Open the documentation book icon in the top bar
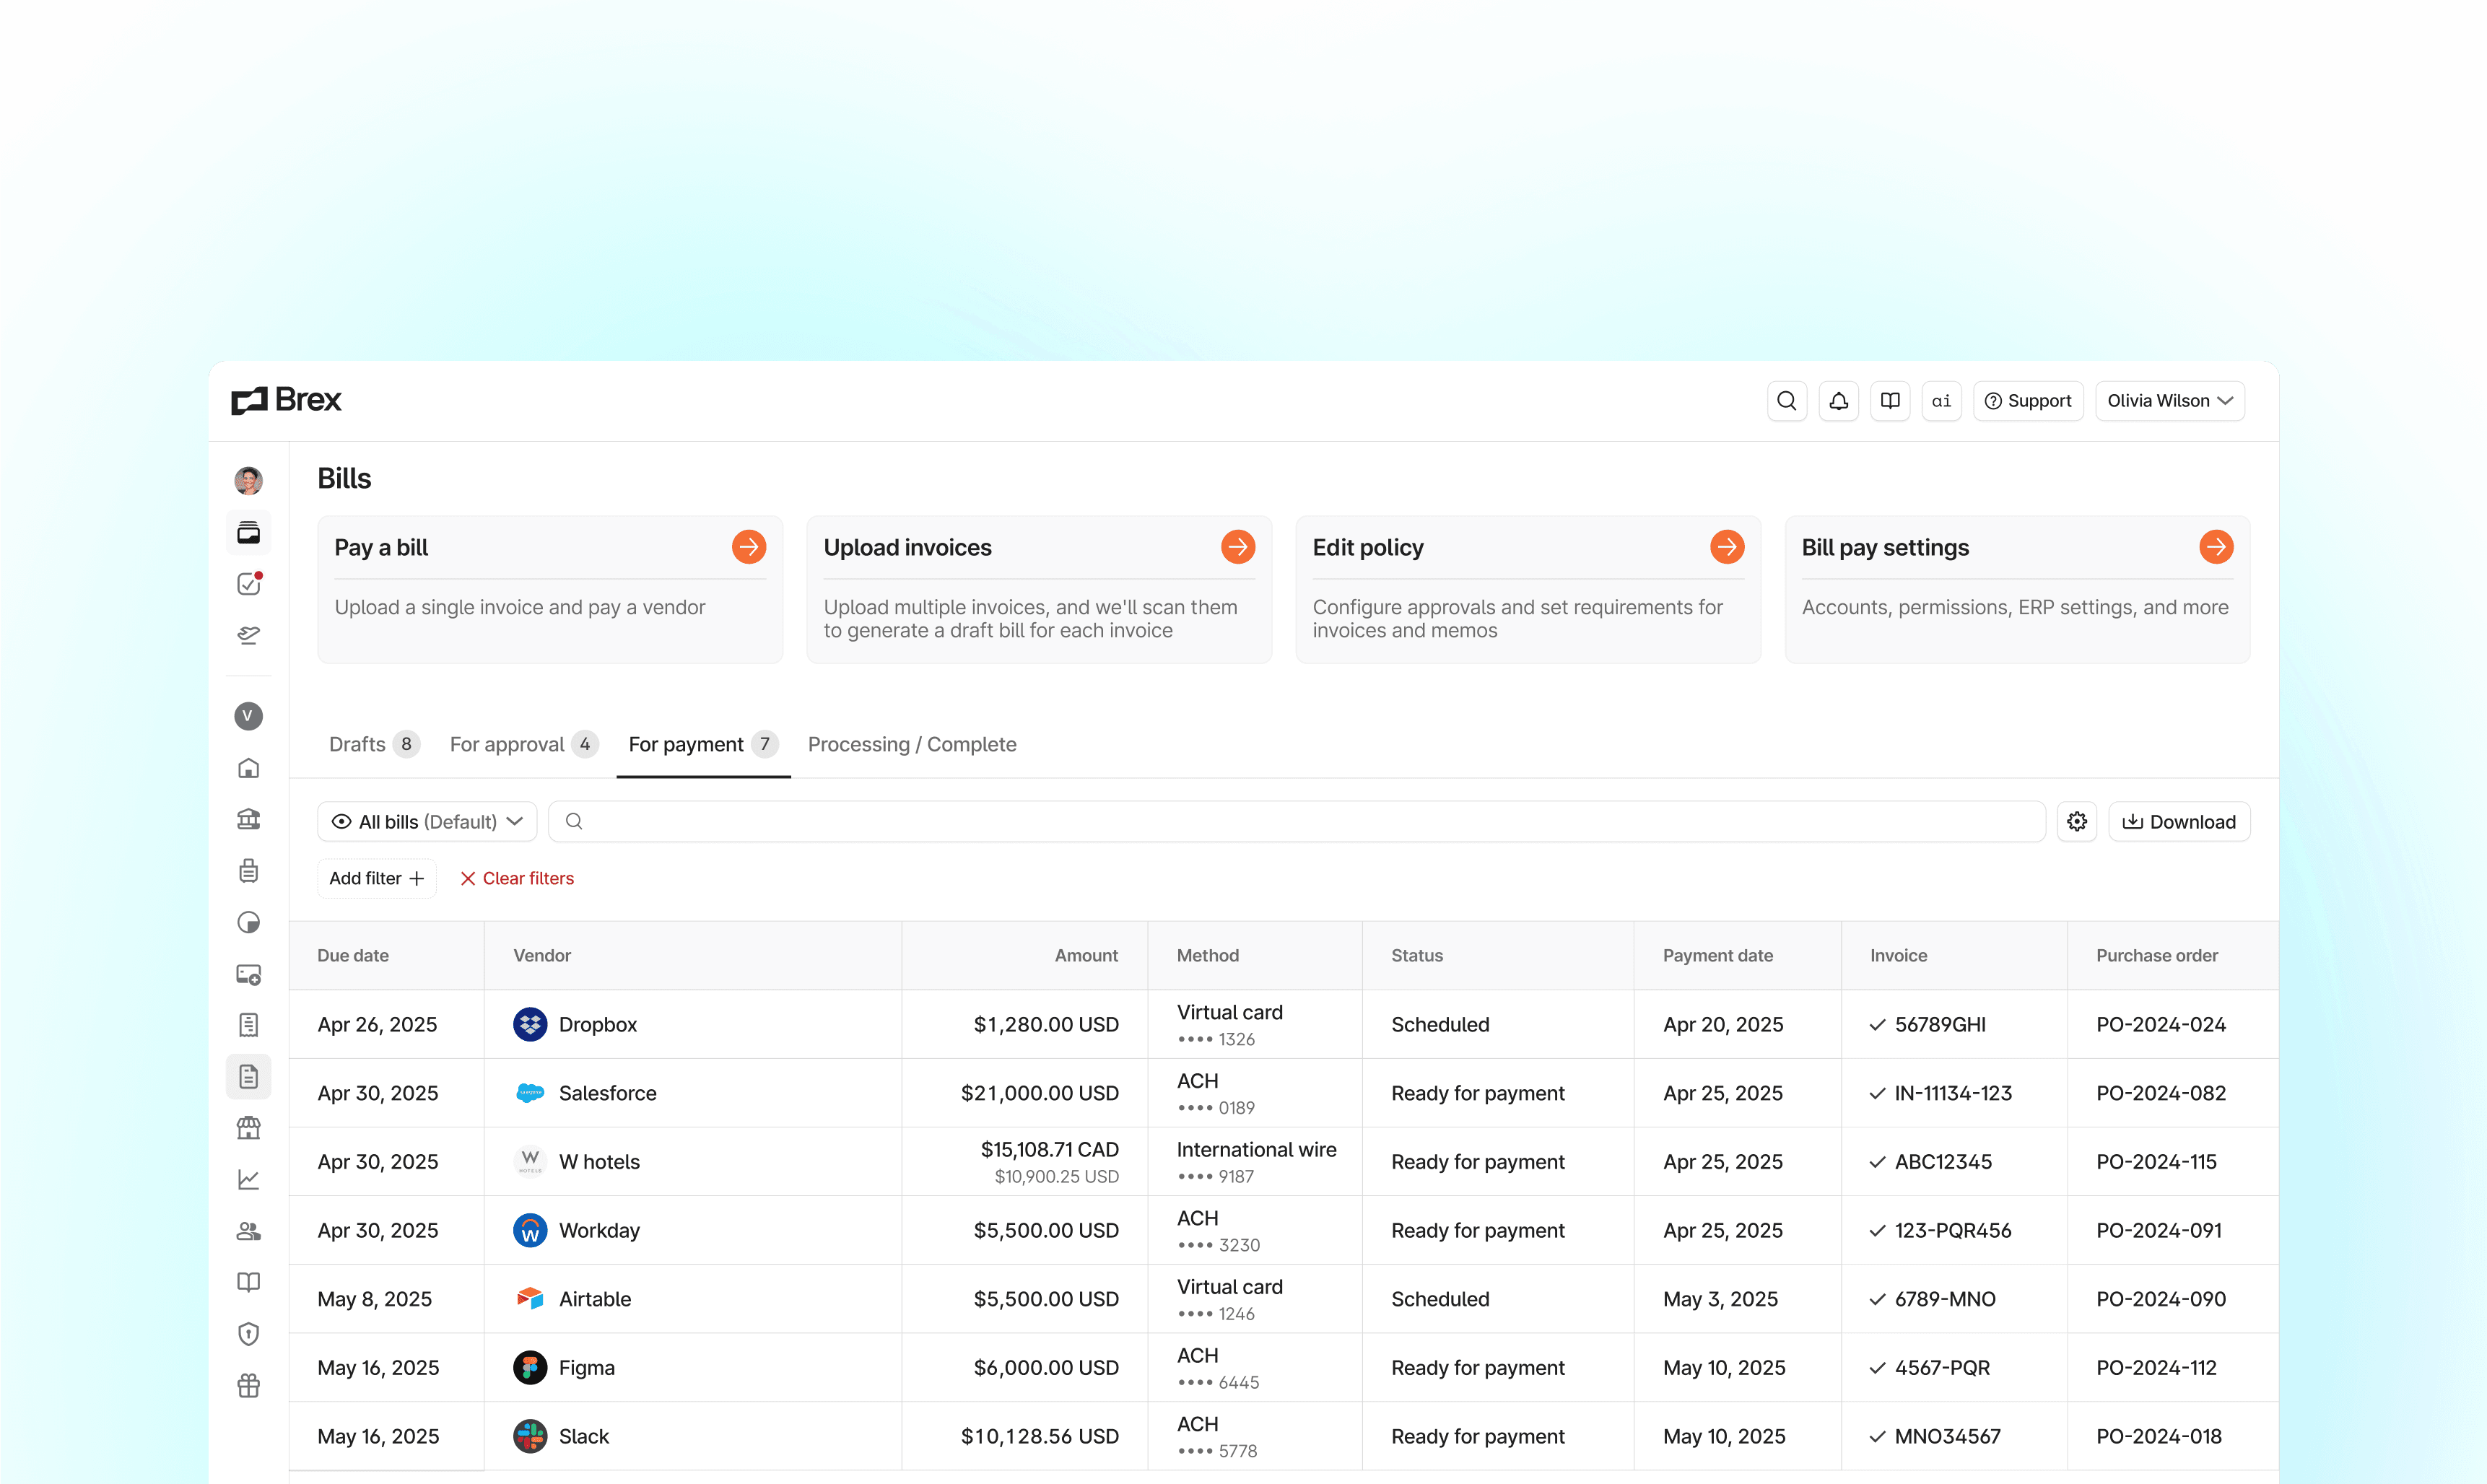Screen dimensions: 2487x1484 click(1889, 400)
